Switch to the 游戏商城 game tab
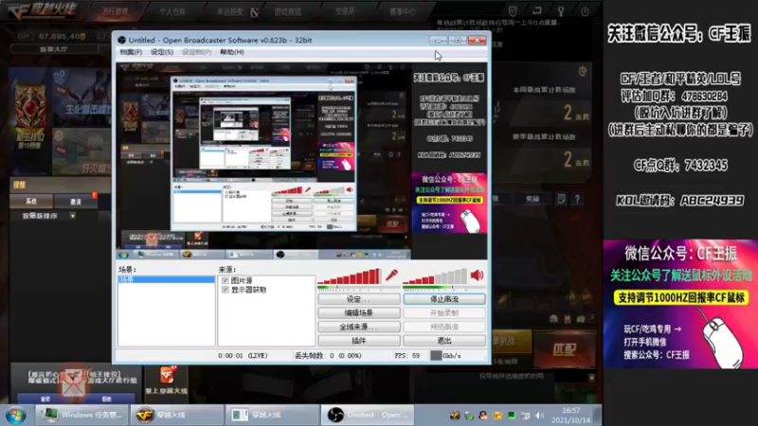 (x=288, y=11)
